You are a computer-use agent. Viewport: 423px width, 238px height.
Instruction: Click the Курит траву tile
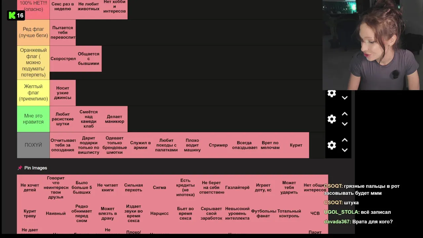[30, 214]
